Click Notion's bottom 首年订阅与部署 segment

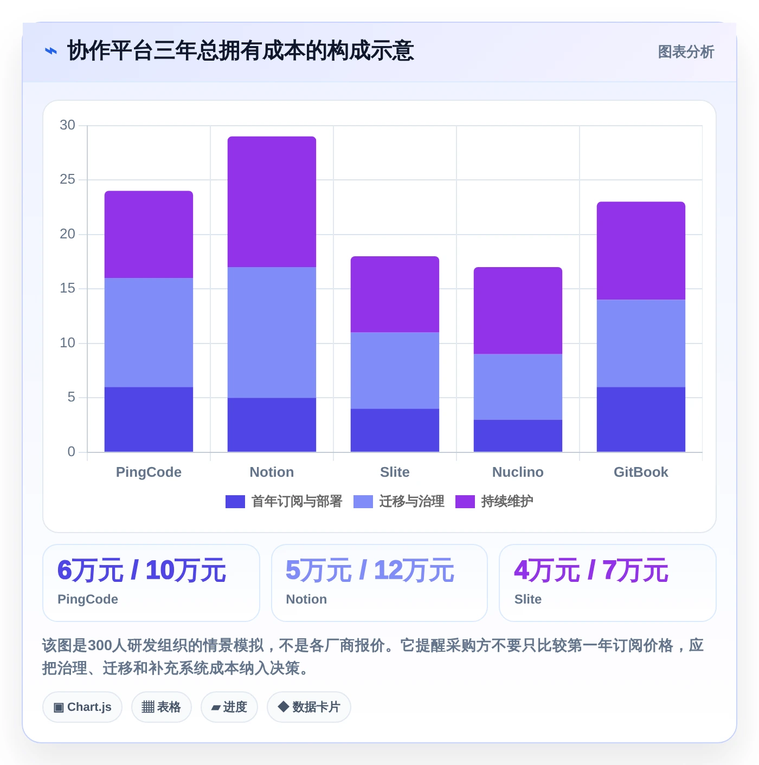(272, 425)
